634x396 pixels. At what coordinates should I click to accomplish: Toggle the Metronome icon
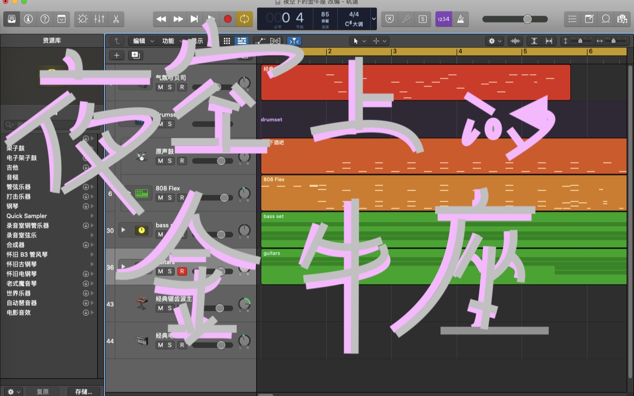pos(460,19)
